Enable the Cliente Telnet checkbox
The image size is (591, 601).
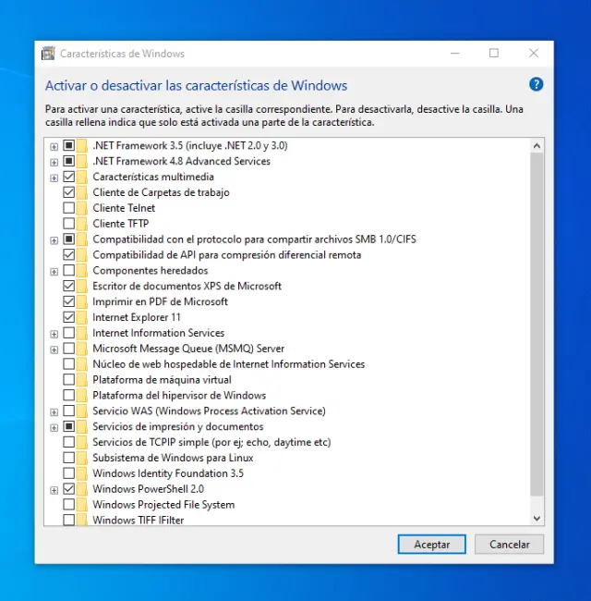click(x=69, y=208)
